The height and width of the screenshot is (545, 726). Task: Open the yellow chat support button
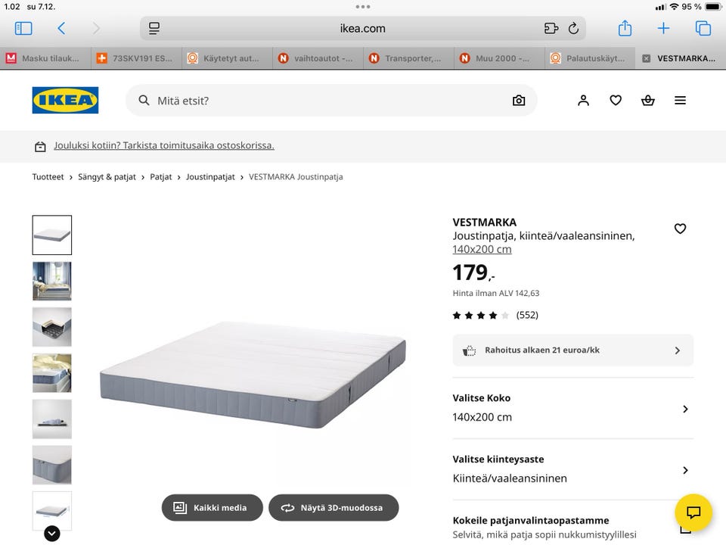693,512
